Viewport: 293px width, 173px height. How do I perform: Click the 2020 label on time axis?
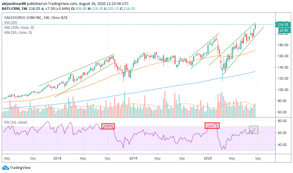click(x=208, y=158)
